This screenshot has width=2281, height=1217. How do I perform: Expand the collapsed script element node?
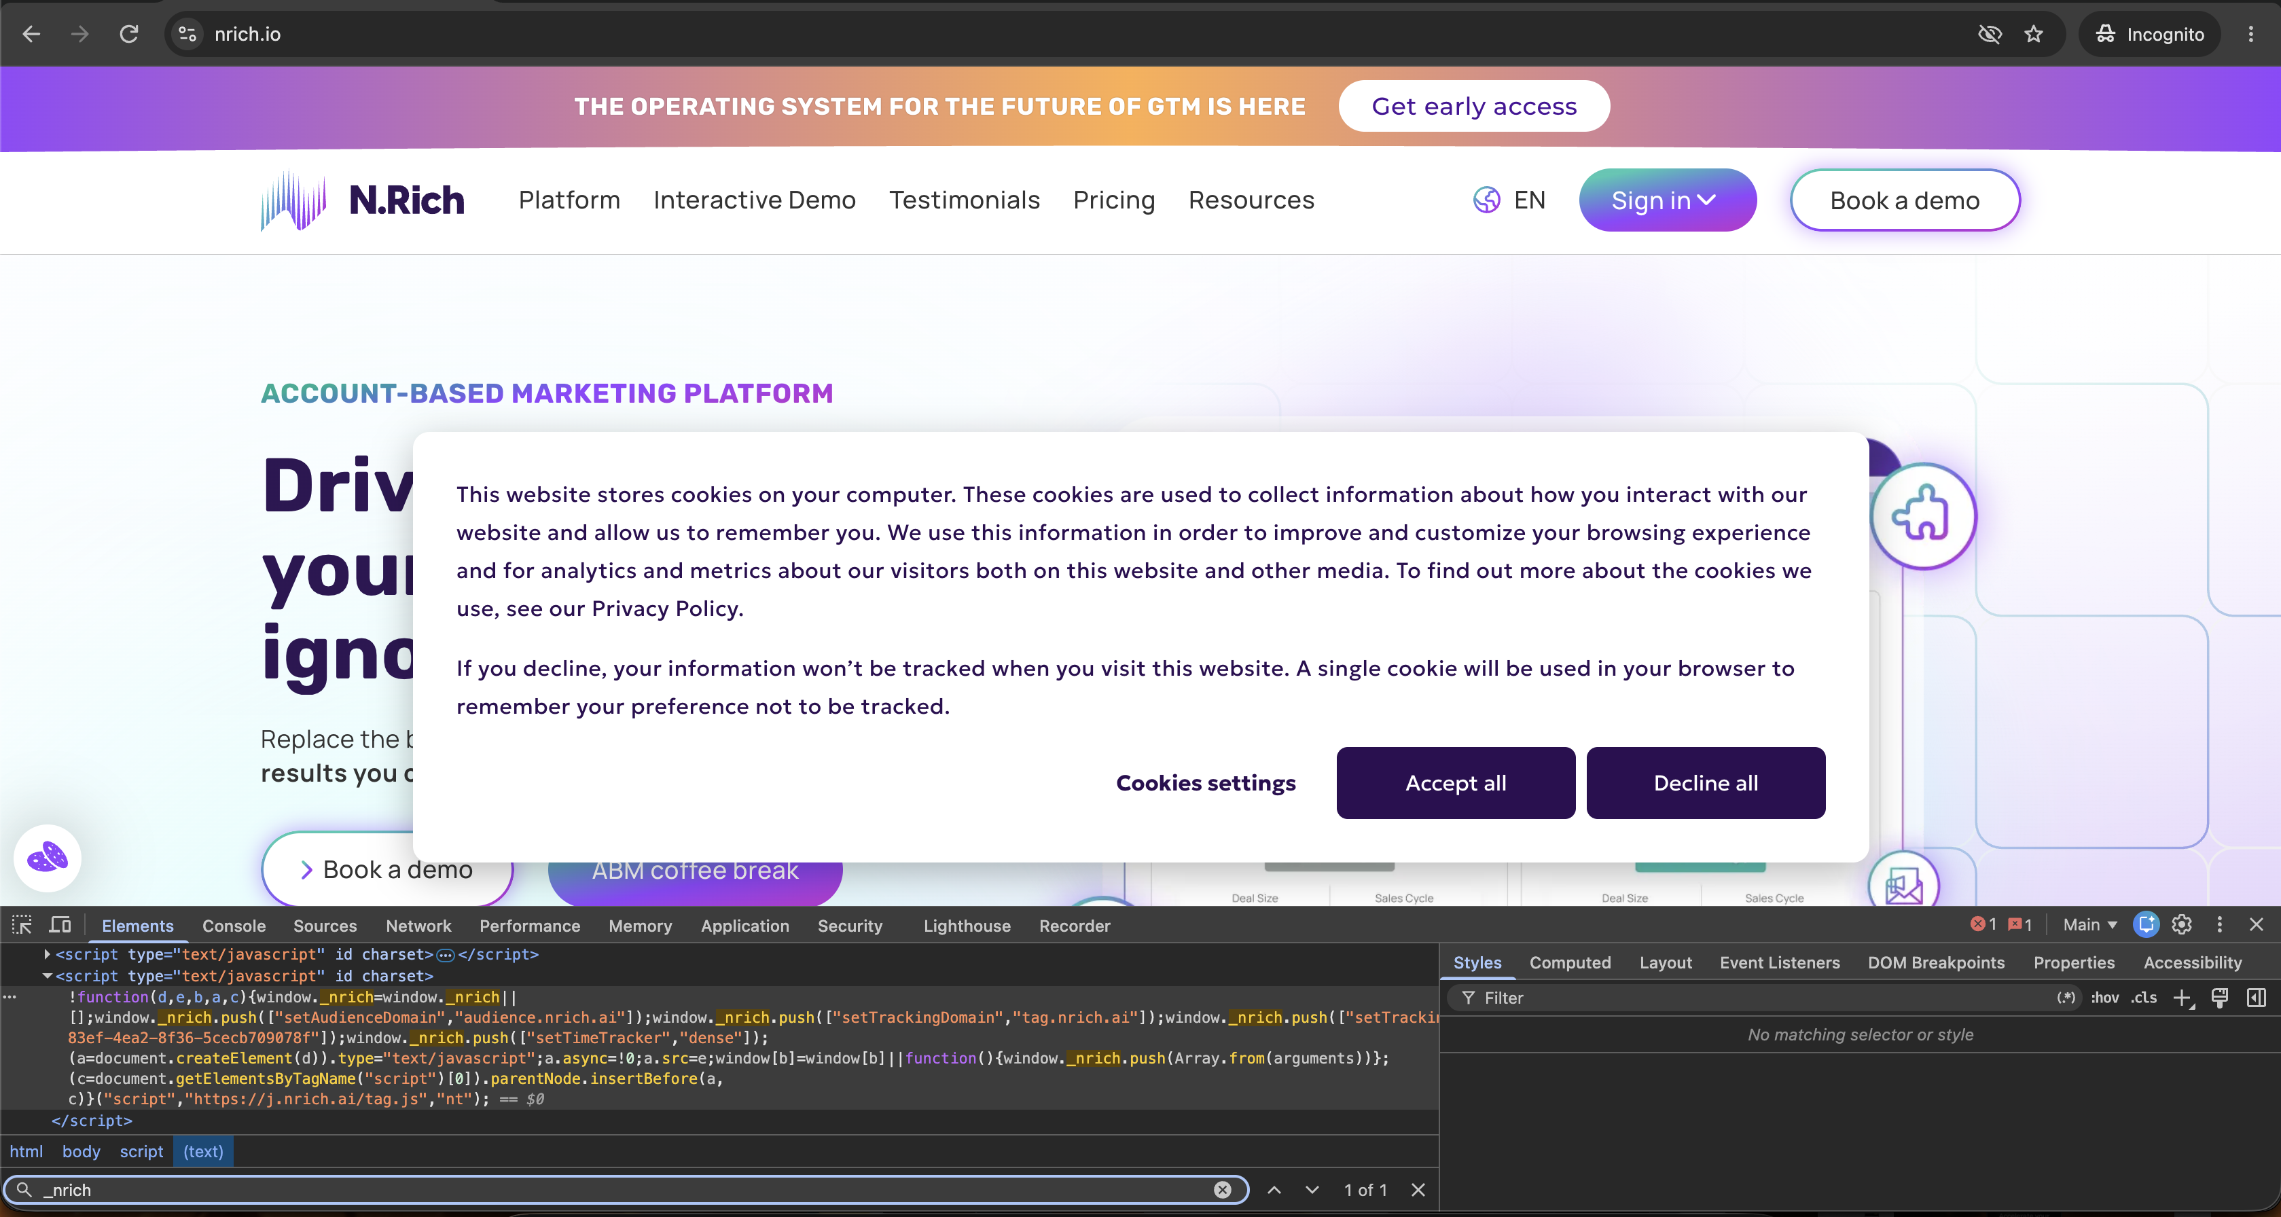47,954
